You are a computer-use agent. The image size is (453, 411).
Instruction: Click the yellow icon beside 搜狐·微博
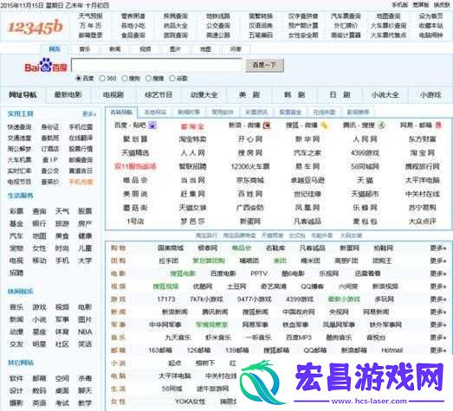tap(324, 125)
